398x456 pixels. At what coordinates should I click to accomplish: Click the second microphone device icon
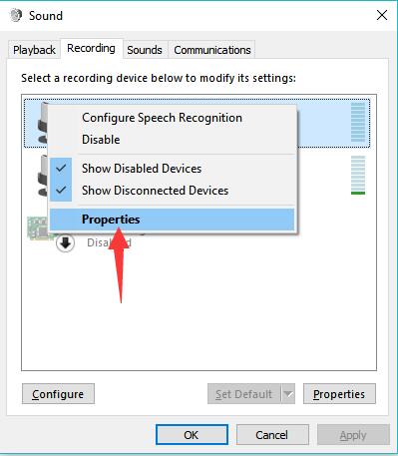point(43,176)
